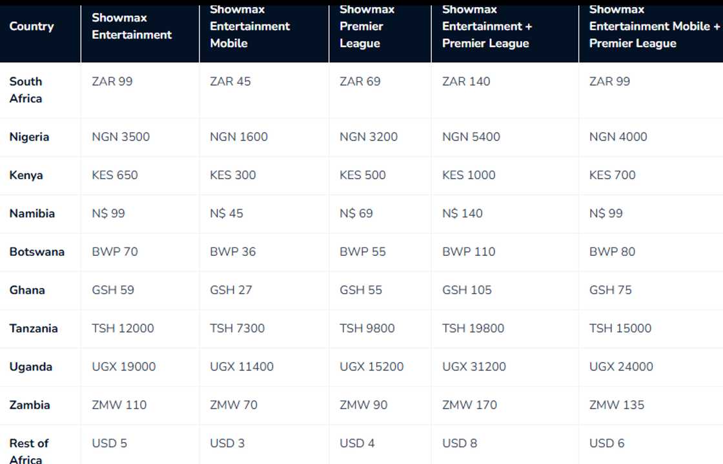
Task: Select the TSH 15000 price cell
Action: click(x=620, y=329)
